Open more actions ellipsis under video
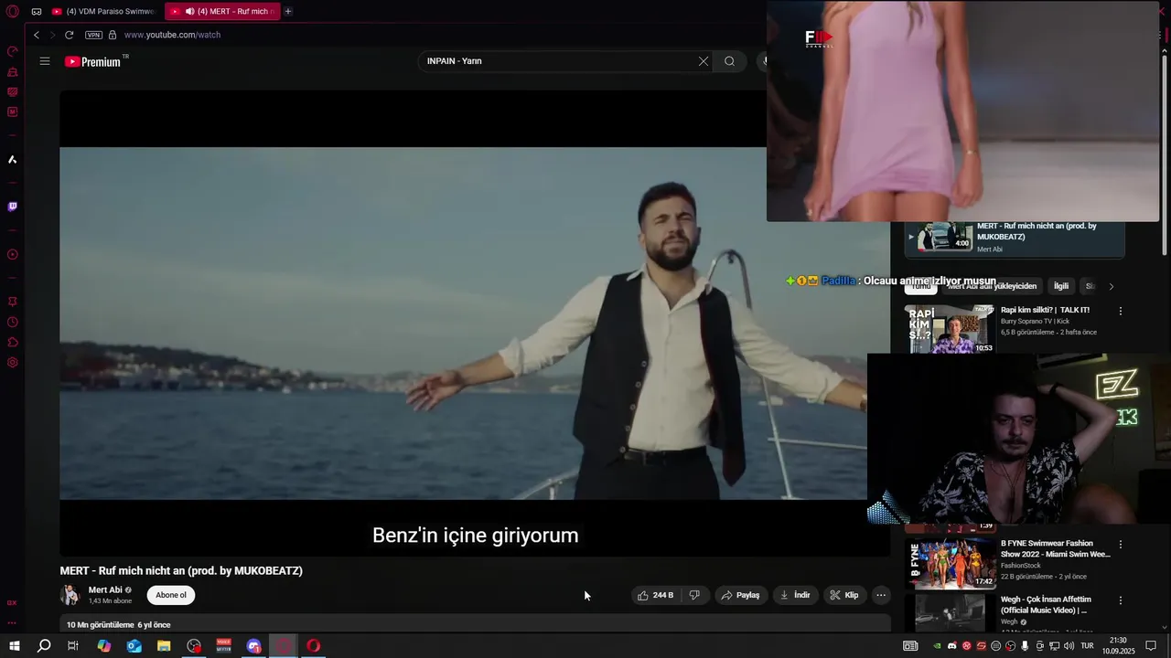1171x658 pixels. 881,595
